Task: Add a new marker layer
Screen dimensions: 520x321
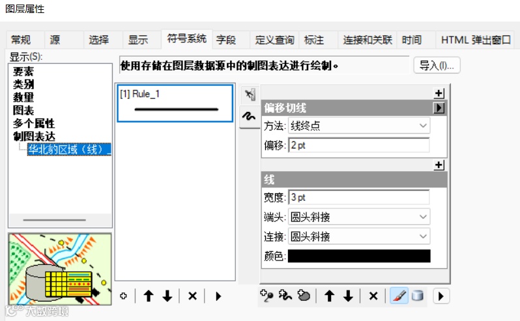Action: click(267, 296)
